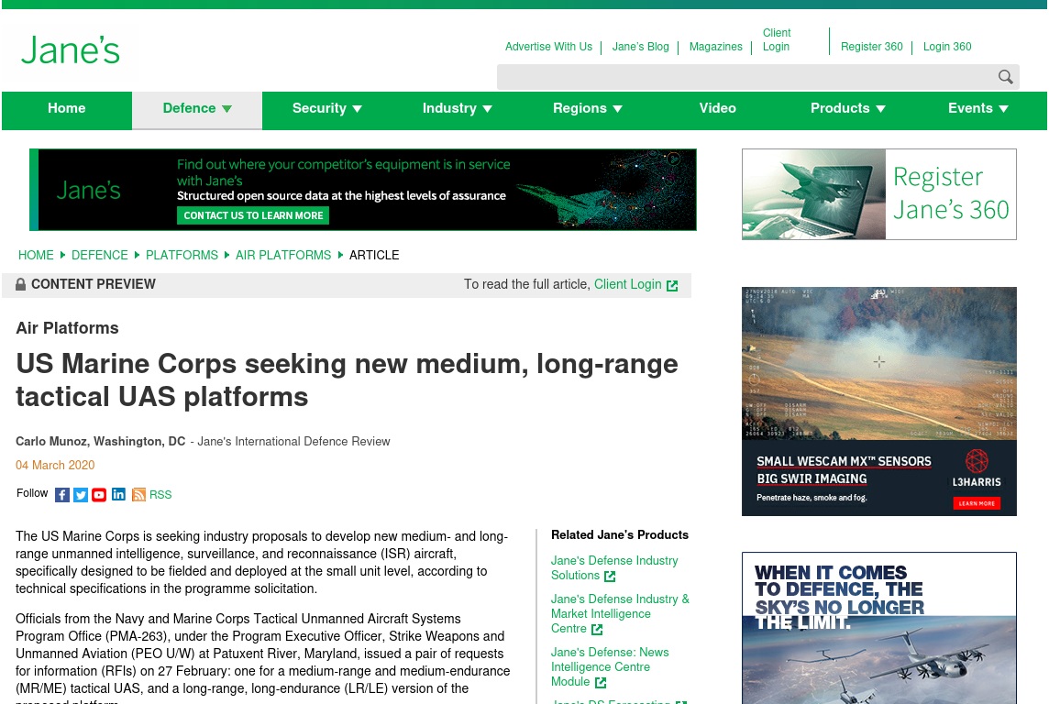1049x704 pixels.
Task: Go to DEFENCE breadcrumb
Action: pyautogui.click(x=100, y=256)
